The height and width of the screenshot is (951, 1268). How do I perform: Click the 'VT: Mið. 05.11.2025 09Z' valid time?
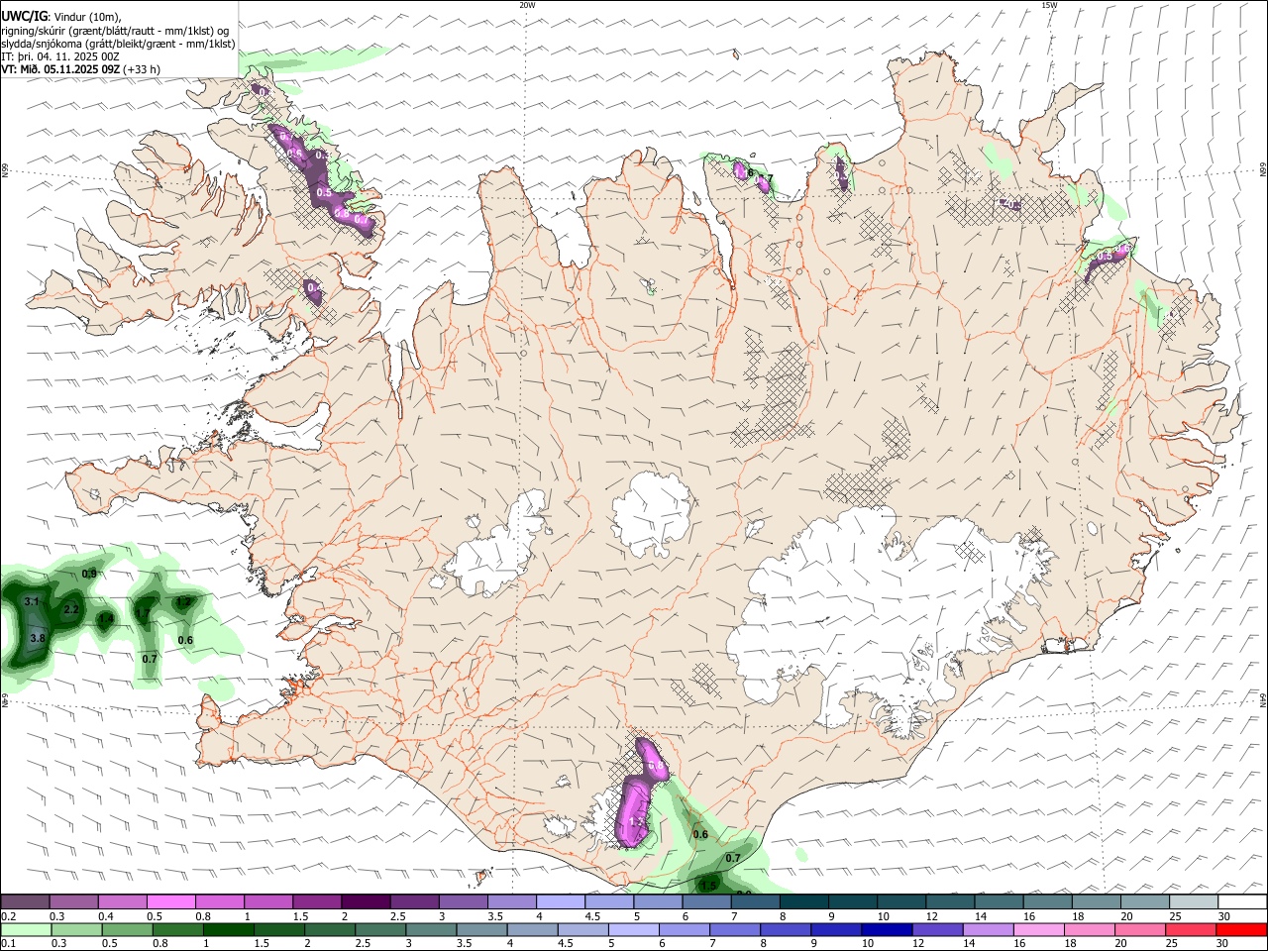click(x=60, y=69)
